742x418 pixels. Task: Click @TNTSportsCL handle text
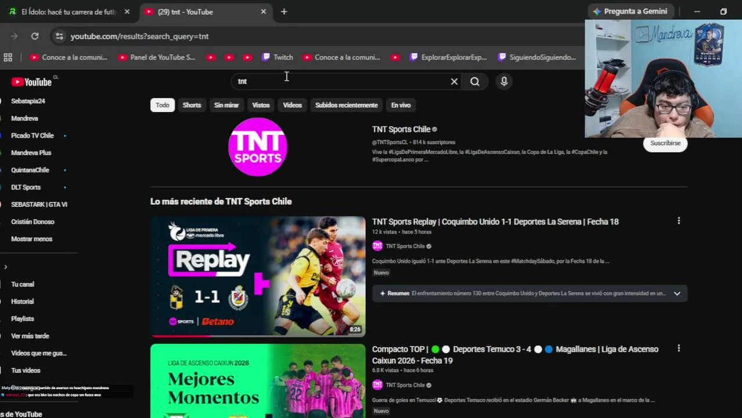pyautogui.click(x=390, y=142)
